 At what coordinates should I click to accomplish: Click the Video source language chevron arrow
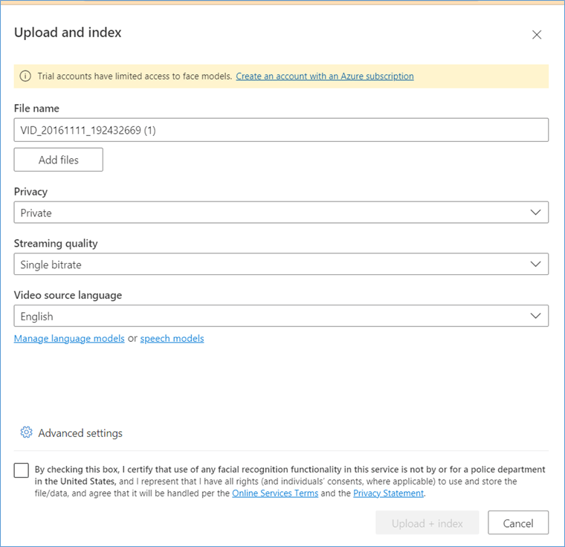(x=535, y=316)
